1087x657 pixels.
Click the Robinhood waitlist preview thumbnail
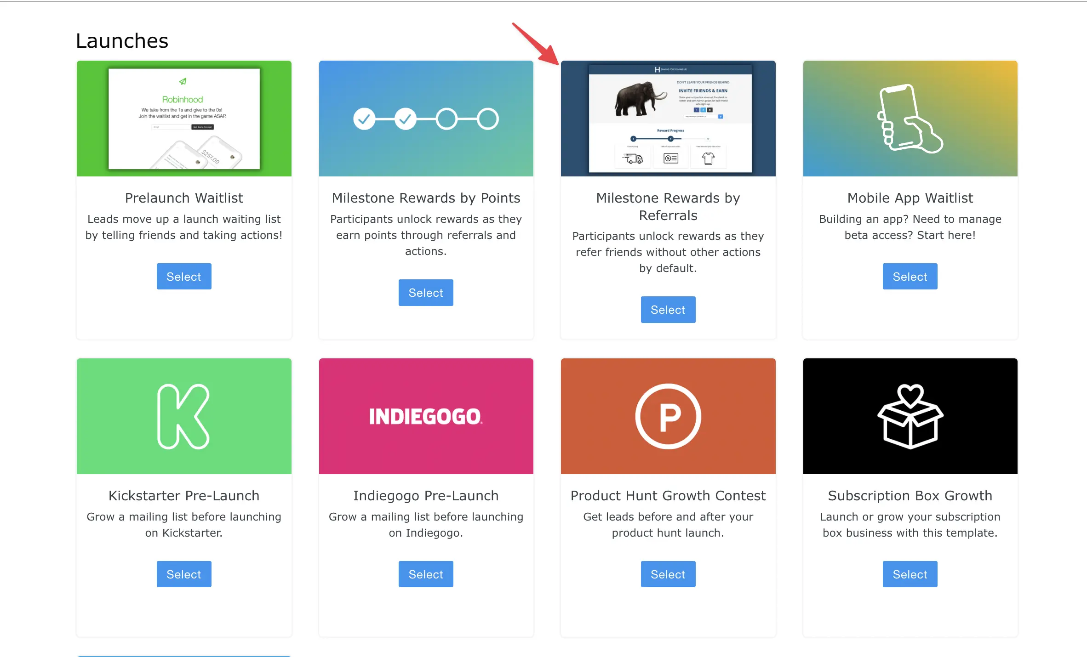click(184, 119)
